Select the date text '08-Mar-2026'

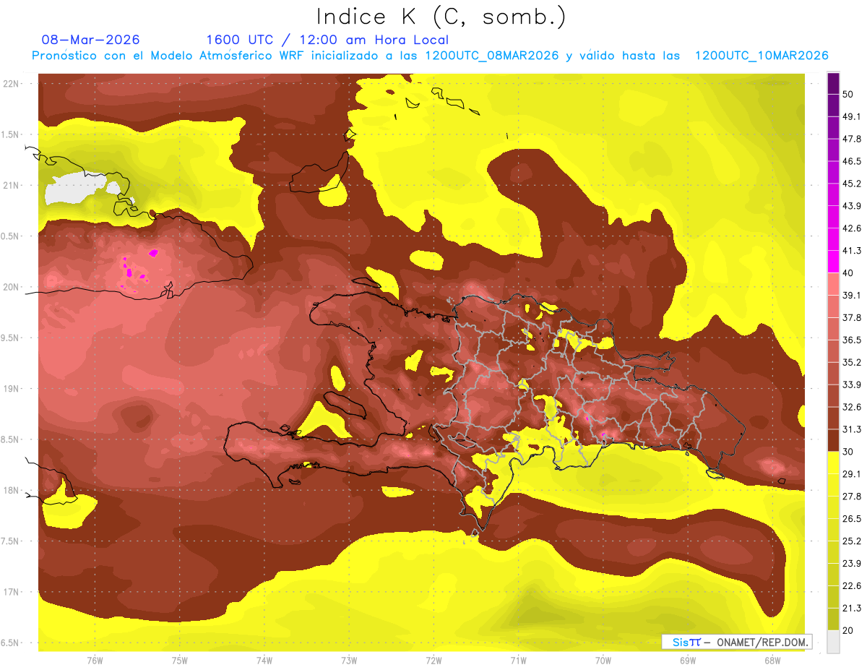pos(91,40)
